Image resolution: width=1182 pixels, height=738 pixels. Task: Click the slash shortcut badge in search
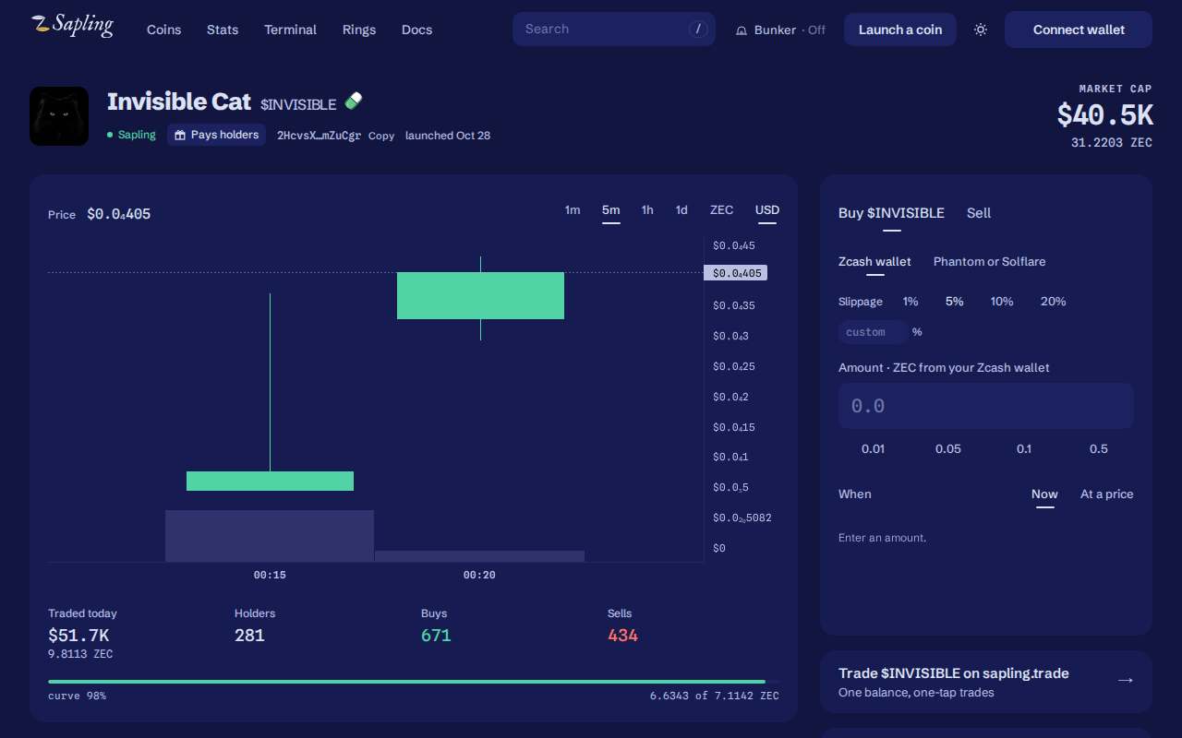(698, 29)
